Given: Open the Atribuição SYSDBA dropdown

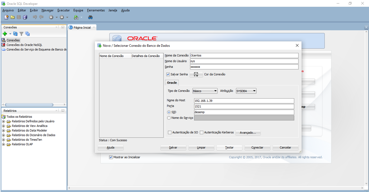Looking at the screenshot, I should (246, 91).
